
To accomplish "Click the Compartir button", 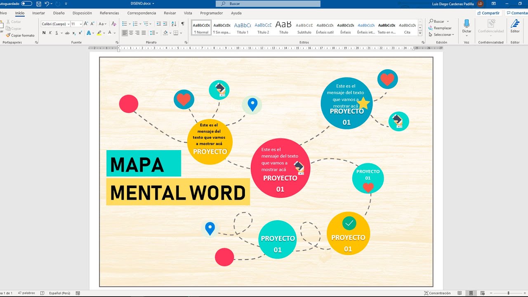I will (x=488, y=13).
